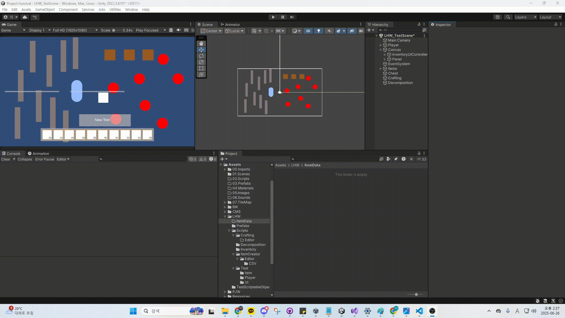Click the Console Clear button

pyautogui.click(x=6, y=159)
